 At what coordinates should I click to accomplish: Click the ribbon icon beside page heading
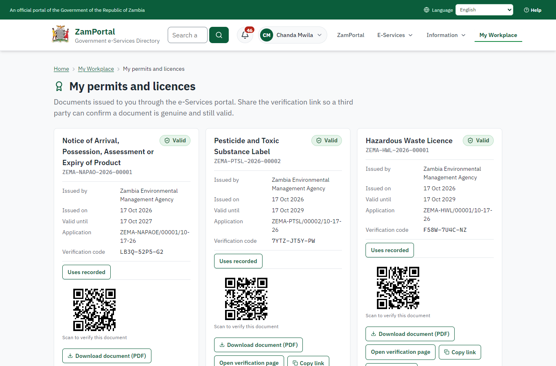59,86
